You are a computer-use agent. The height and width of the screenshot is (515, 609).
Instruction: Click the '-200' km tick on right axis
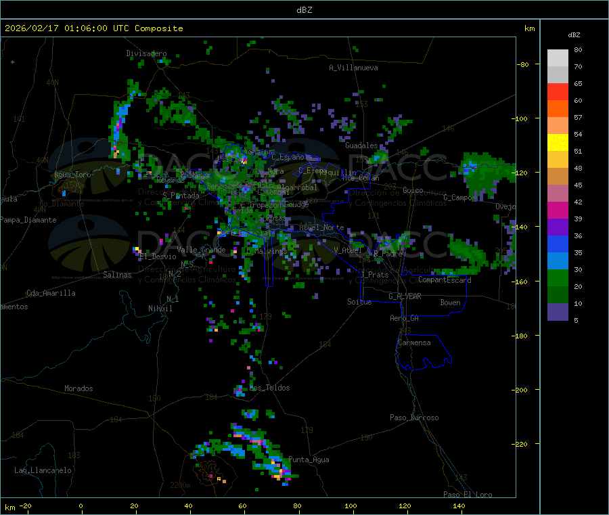click(519, 390)
